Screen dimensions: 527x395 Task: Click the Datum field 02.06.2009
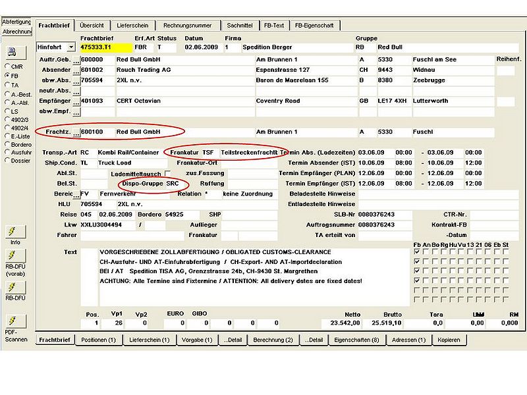[203, 47]
